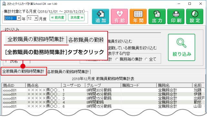The width and height of the screenshot is (207, 117).
Task: Open the 有給 paid leave heart icon
Action: coord(119,17)
